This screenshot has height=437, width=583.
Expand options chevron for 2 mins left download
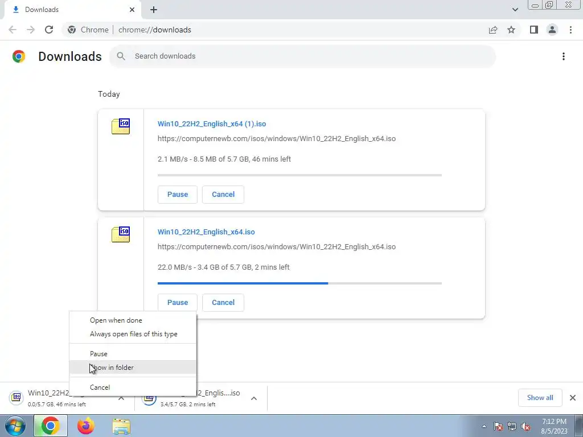click(x=254, y=398)
